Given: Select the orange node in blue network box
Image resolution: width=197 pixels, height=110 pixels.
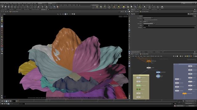Looking at the screenshot, I should pos(184,93).
